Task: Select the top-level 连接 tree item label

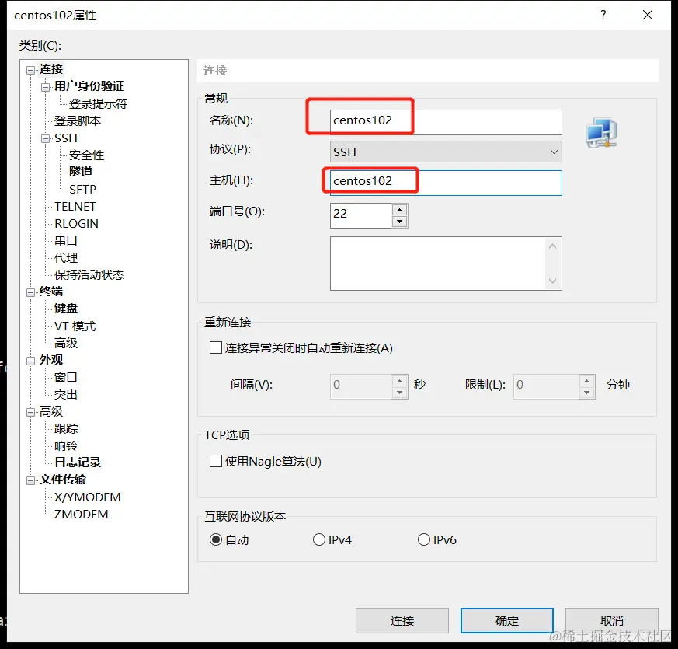Action: click(x=51, y=69)
